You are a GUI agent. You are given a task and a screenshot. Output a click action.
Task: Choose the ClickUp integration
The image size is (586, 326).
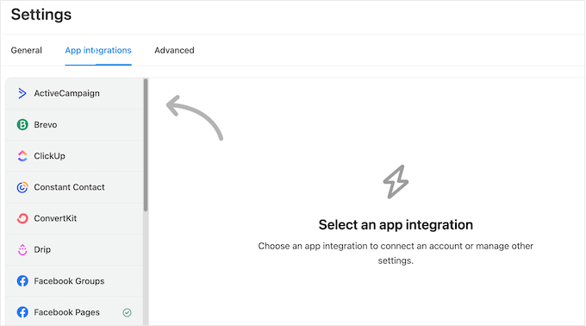point(74,156)
